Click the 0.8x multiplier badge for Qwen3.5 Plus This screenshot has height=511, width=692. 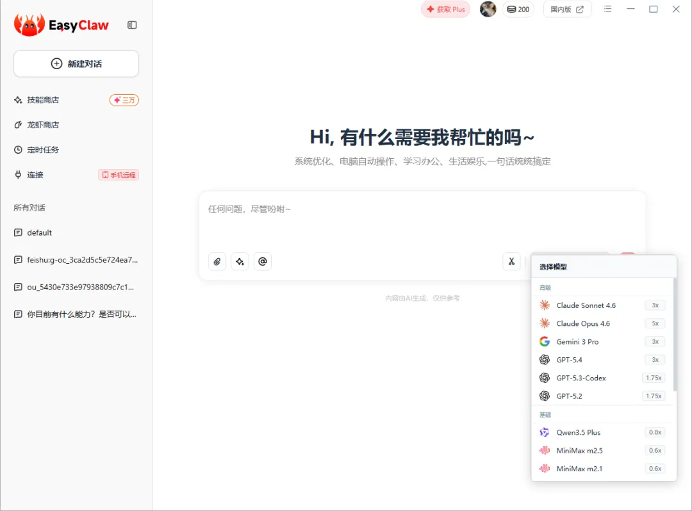(x=655, y=432)
